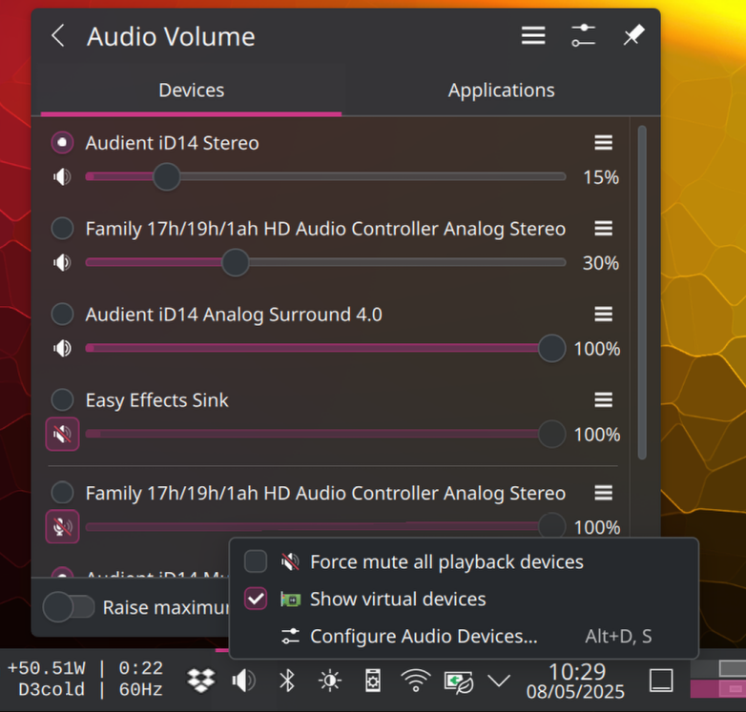Open hamburger menu for Easy Effects Sink
746x712 pixels.
point(603,400)
